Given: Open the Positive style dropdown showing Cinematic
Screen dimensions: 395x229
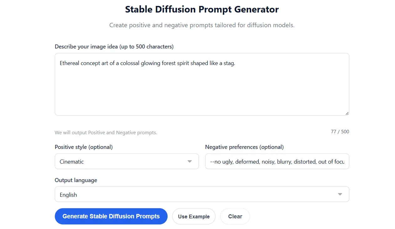Looking at the screenshot, I should (x=127, y=161).
